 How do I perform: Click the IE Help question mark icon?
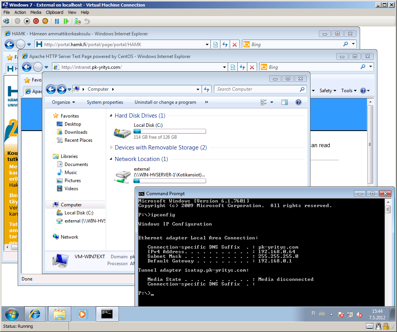[x=363, y=91]
